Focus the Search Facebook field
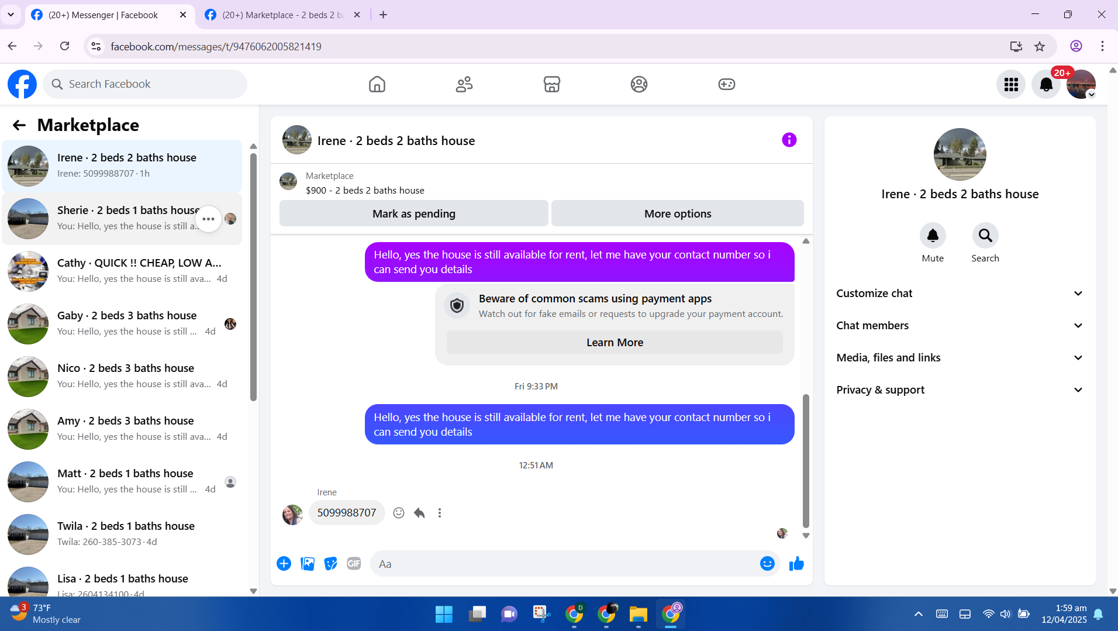This screenshot has height=631, width=1118. [x=145, y=84]
